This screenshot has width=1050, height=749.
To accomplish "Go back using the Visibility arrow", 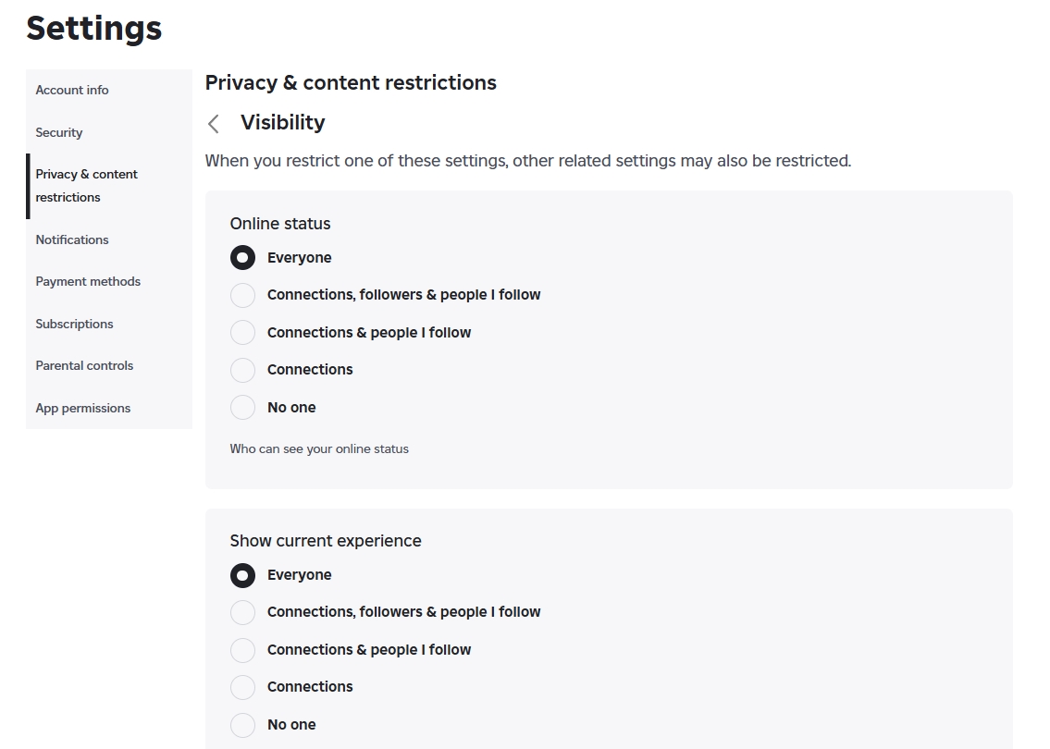I will [x=214, y=124].
